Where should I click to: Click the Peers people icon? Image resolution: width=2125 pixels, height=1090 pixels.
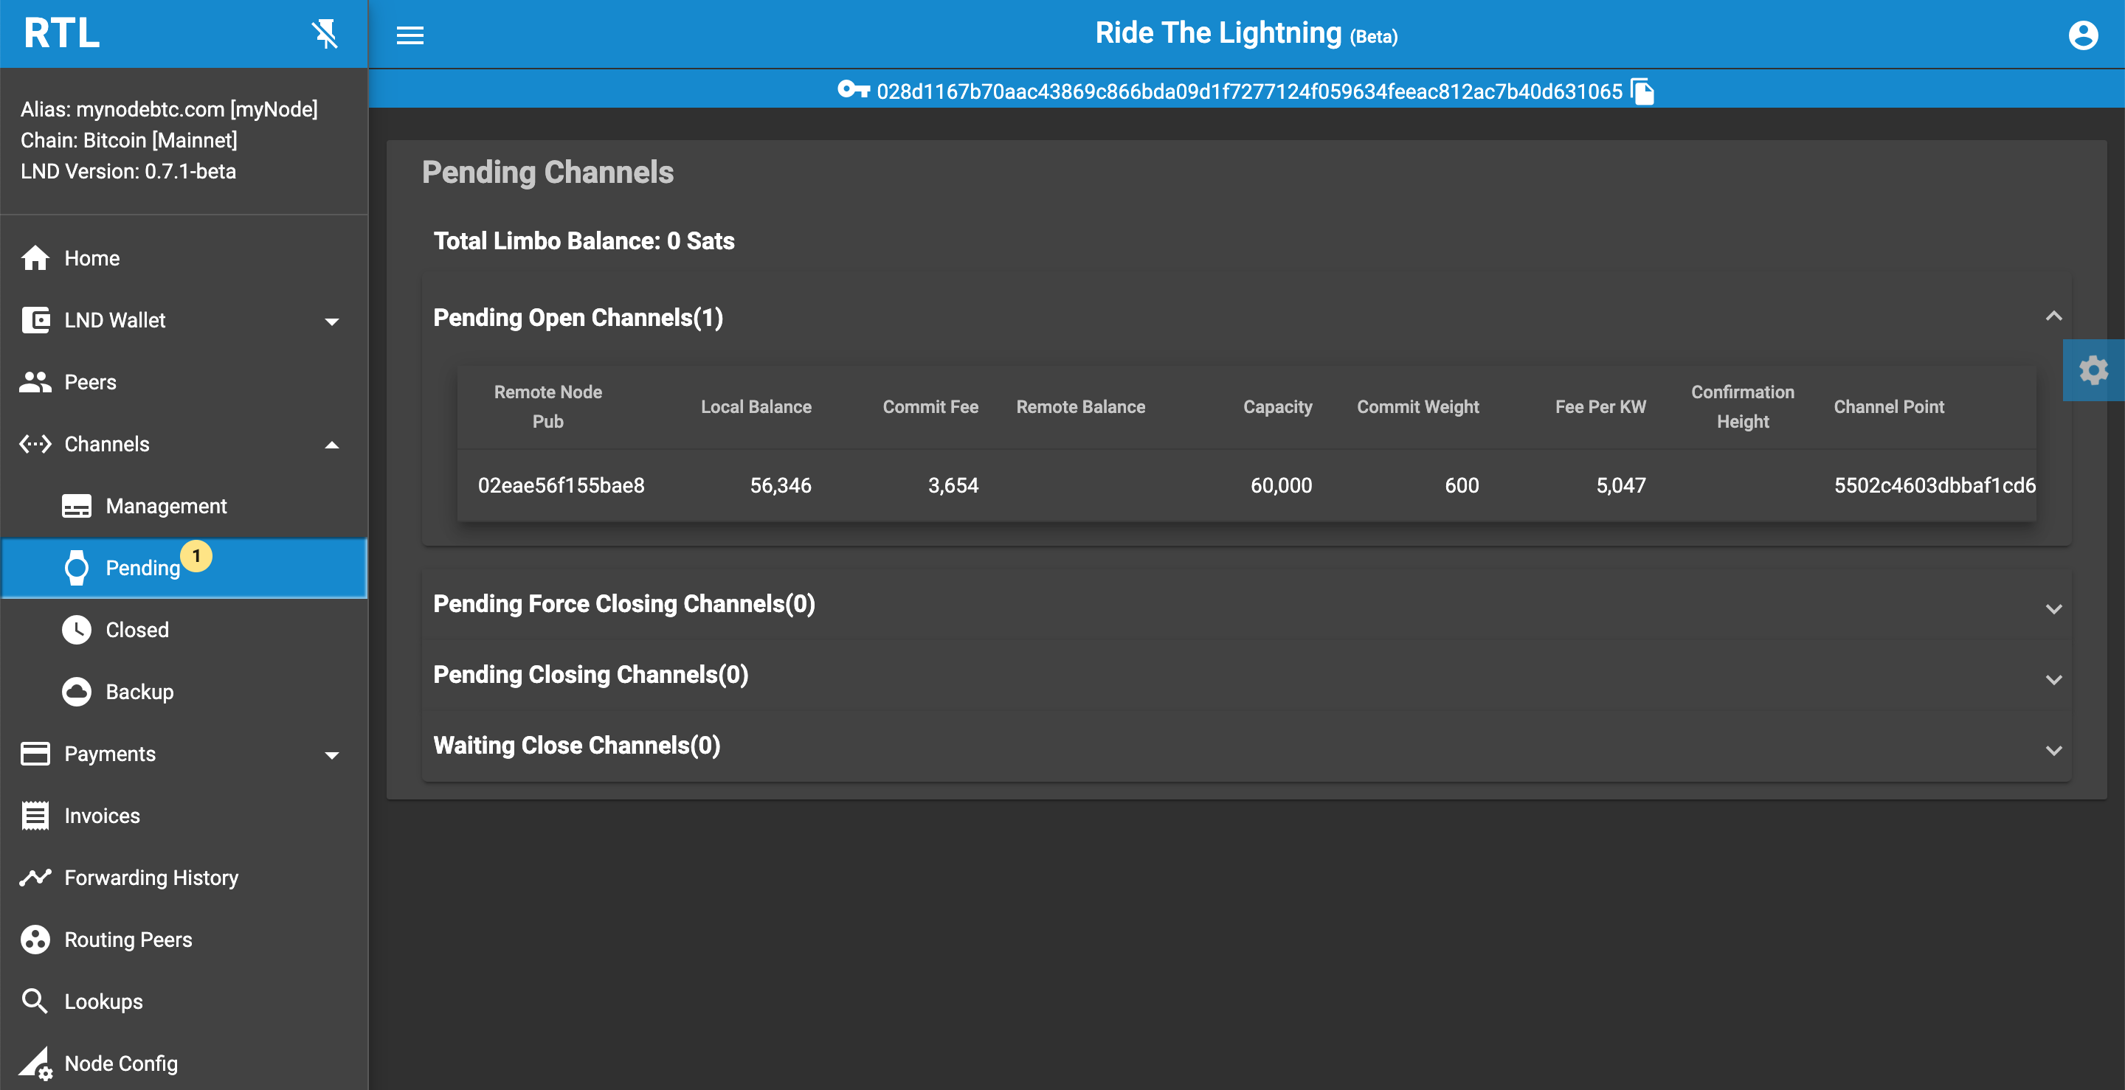point(35,382)
